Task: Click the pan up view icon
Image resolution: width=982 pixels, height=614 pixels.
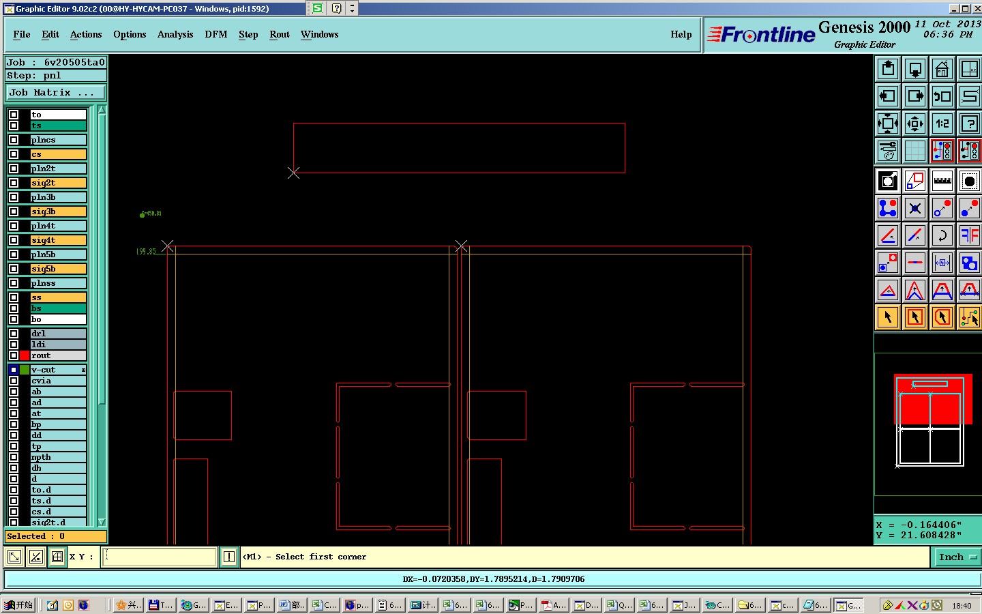Action: [x=888, y=69]
